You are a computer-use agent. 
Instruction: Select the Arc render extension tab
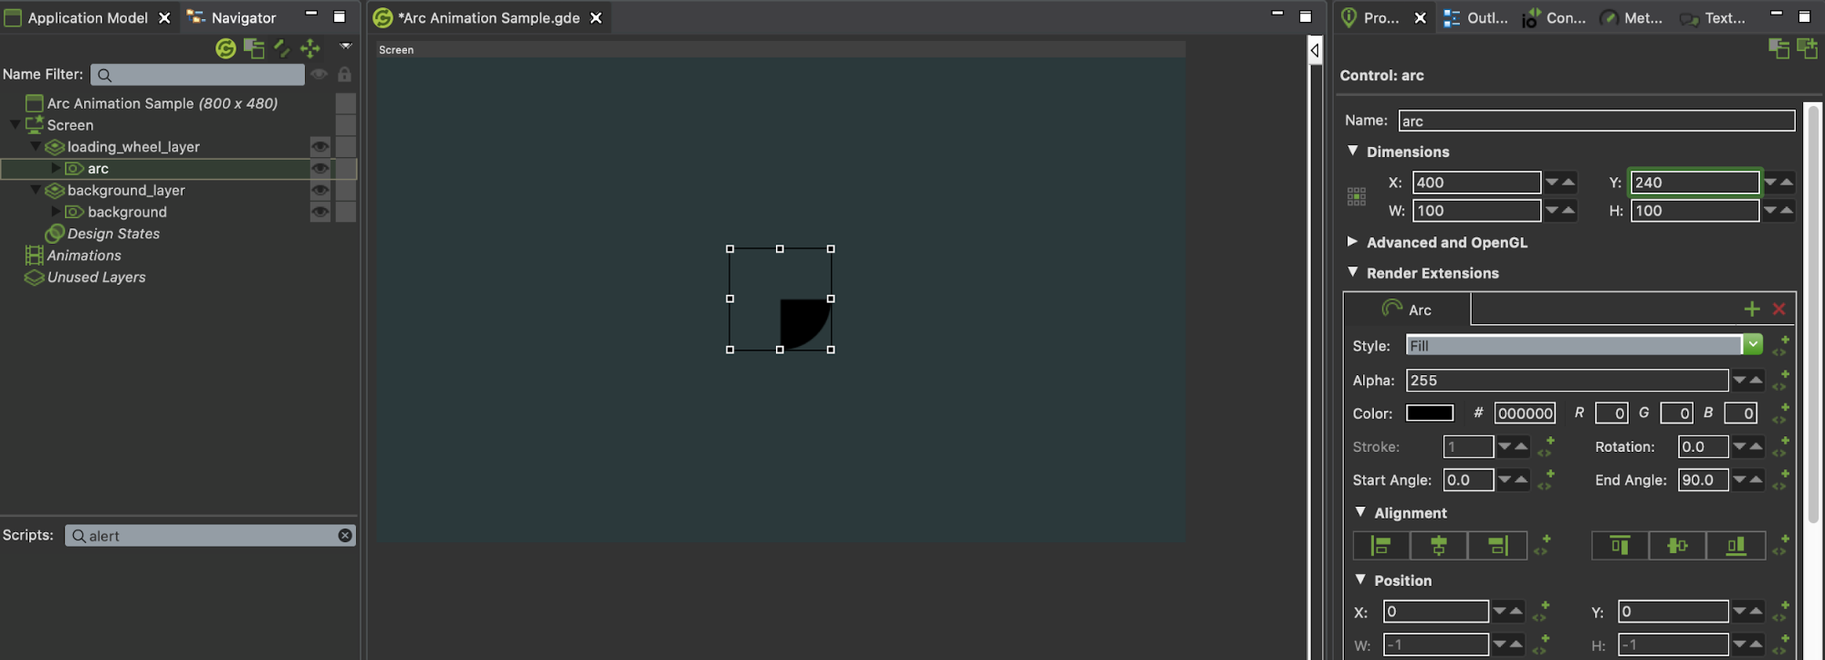coord(1407,309)
